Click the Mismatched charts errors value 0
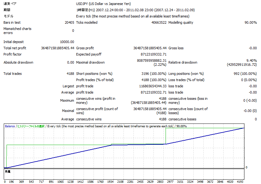 (73, 31)
